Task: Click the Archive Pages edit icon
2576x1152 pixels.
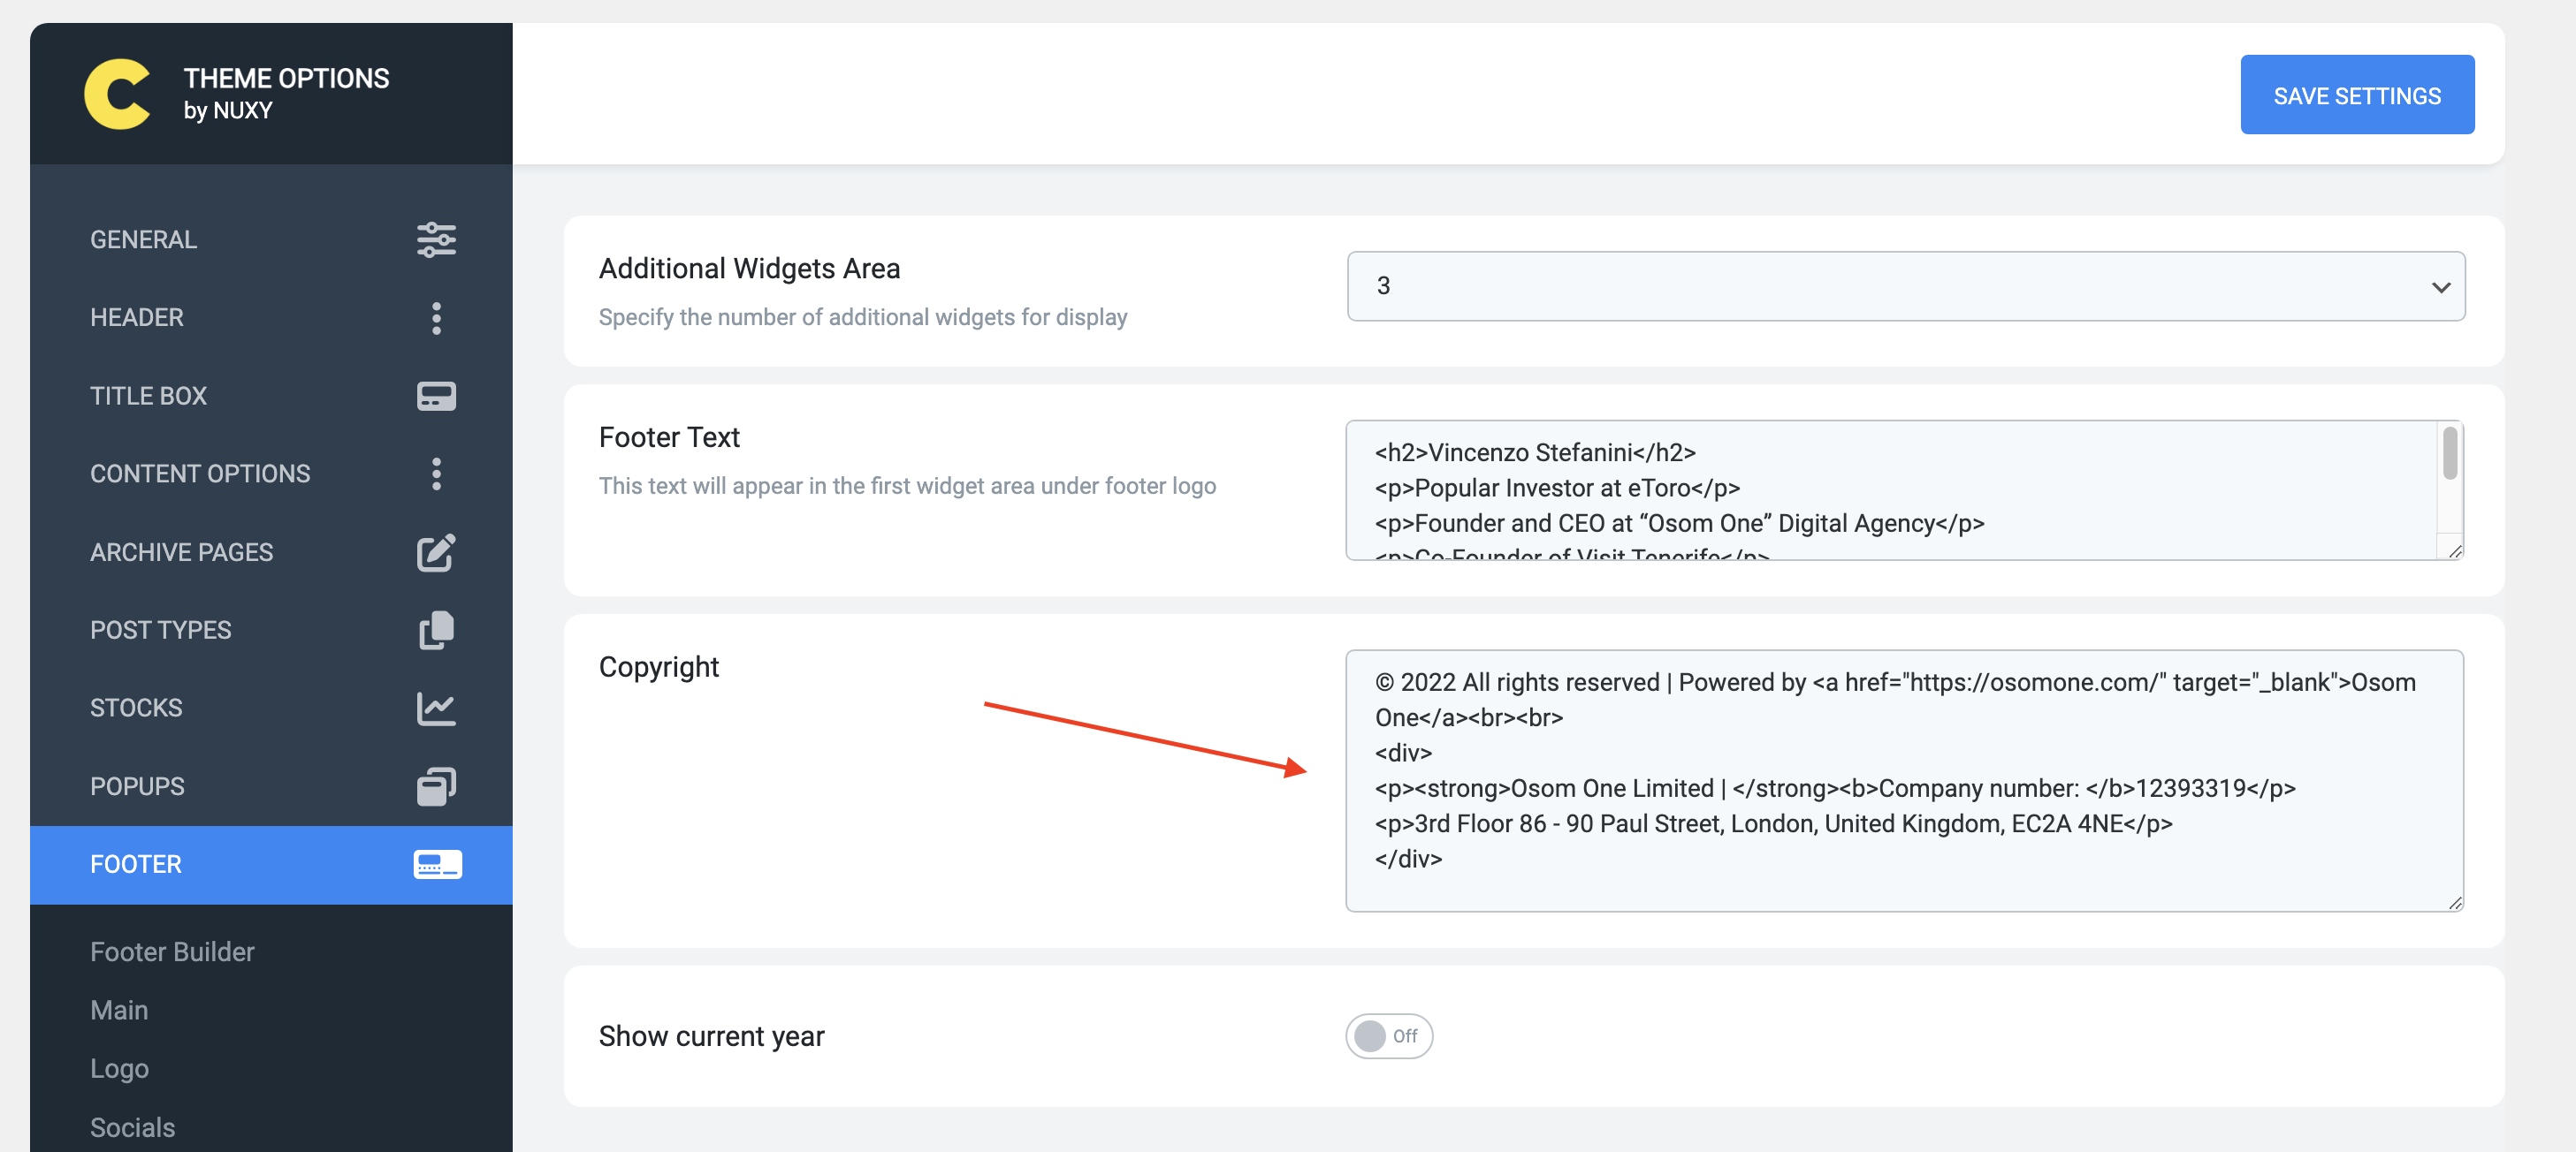Action: [436, 552]
